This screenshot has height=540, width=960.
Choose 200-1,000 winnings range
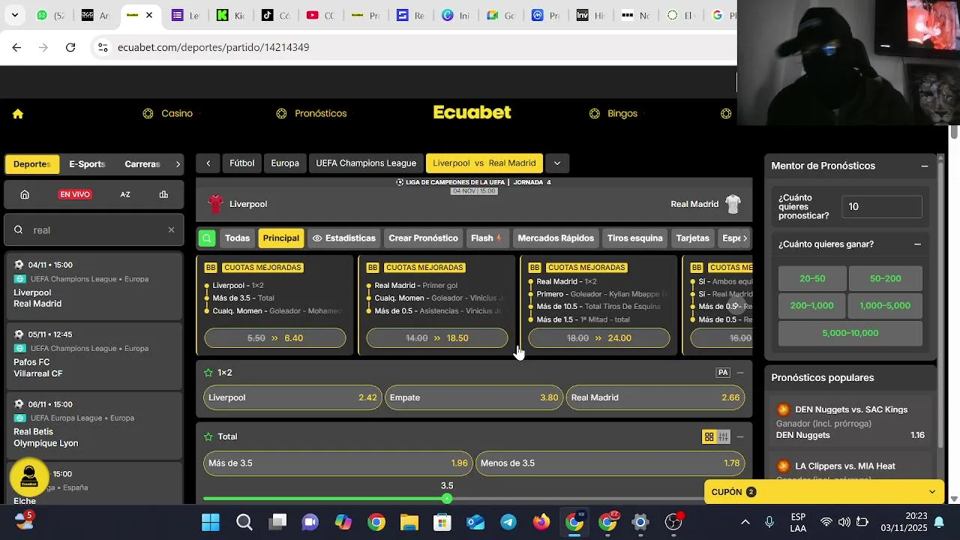click(x=812, y=306)
